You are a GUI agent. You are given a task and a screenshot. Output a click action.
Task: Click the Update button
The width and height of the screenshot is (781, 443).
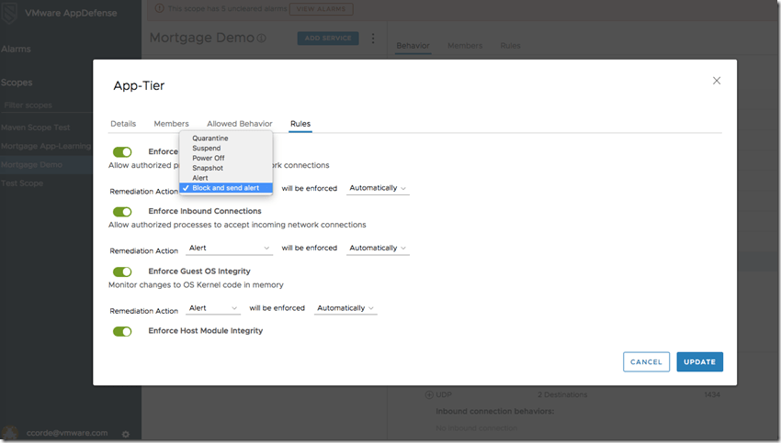[699, 362]
